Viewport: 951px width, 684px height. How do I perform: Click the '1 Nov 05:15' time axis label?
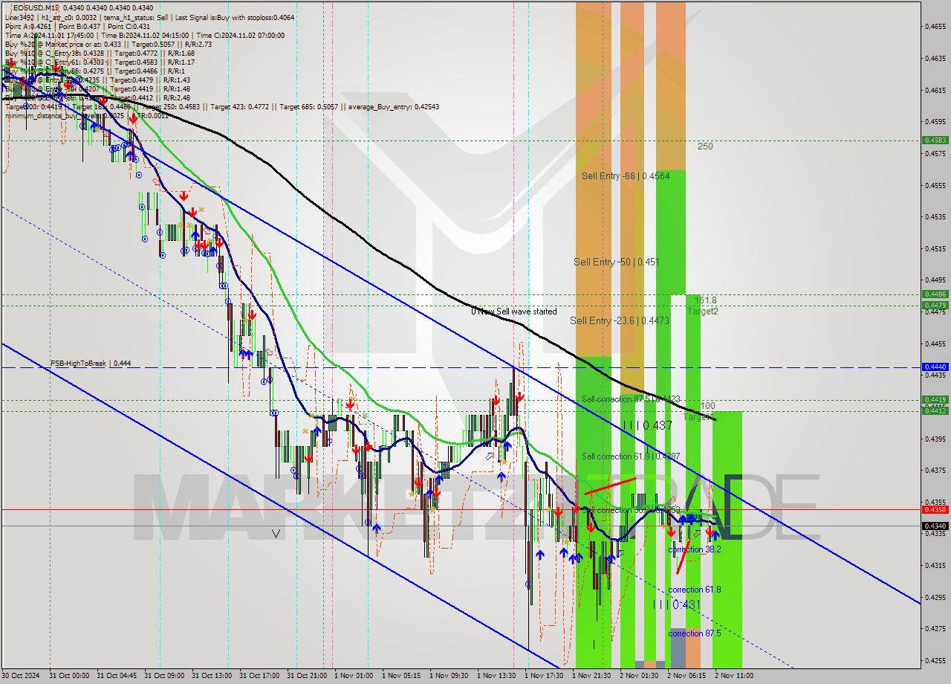[x=400, y=676]
